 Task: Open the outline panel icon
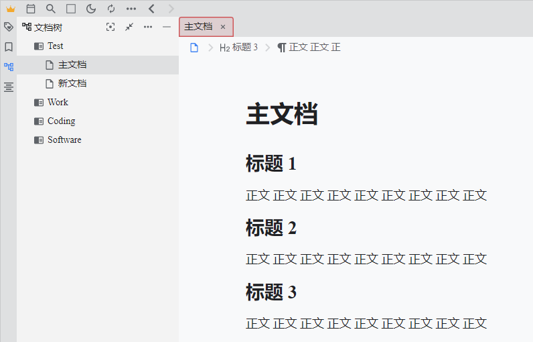(x=9, y=87)
